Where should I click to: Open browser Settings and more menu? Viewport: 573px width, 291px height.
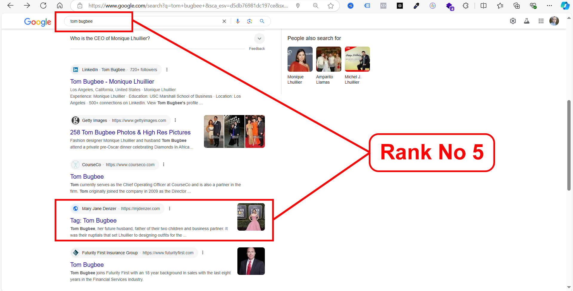click(x=549, y=6)
